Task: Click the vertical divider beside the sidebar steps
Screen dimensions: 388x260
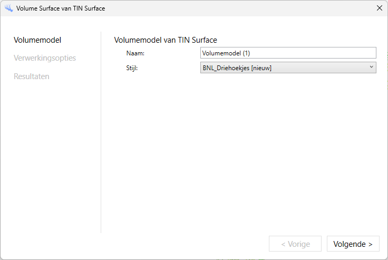Action: coord(101,132)
